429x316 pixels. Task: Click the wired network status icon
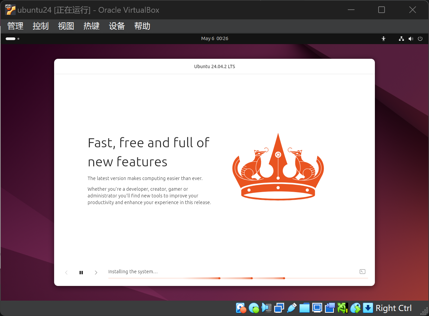(401, 39)
